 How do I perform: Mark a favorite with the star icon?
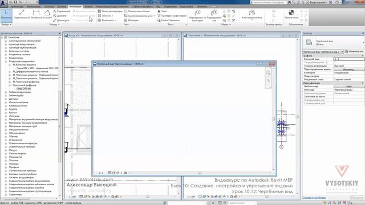pos(303,2)
